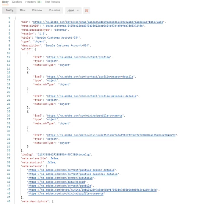Click the "type" key on line 7

click(x=25, y=41)
